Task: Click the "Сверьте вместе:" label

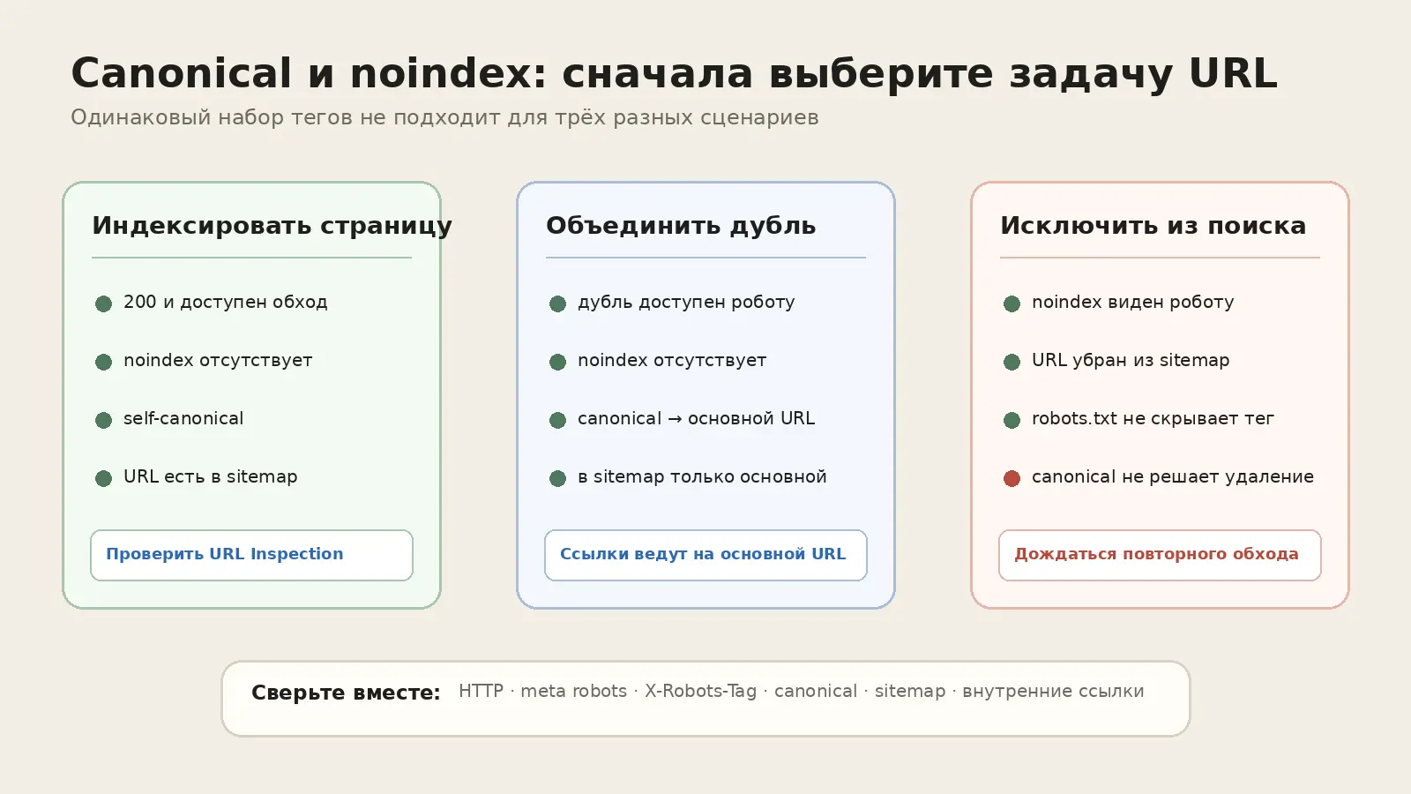Action: (346, 693)
